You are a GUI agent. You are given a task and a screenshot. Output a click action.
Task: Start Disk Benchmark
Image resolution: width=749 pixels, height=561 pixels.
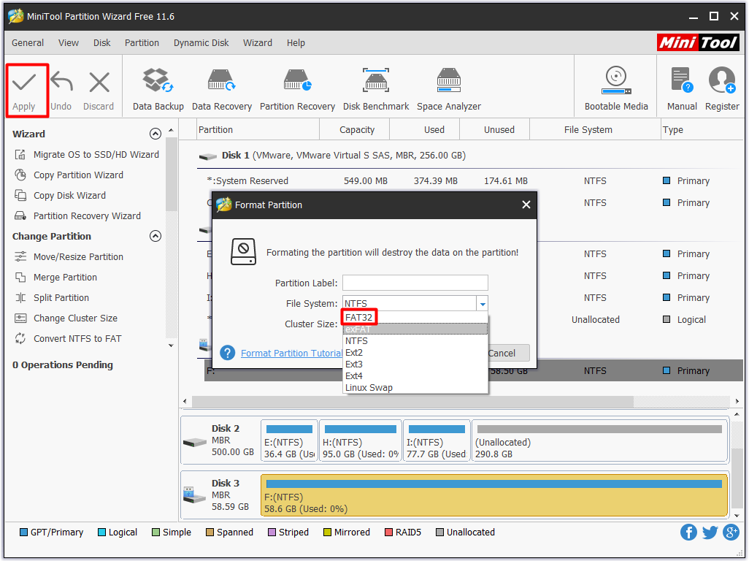(376, 80)
